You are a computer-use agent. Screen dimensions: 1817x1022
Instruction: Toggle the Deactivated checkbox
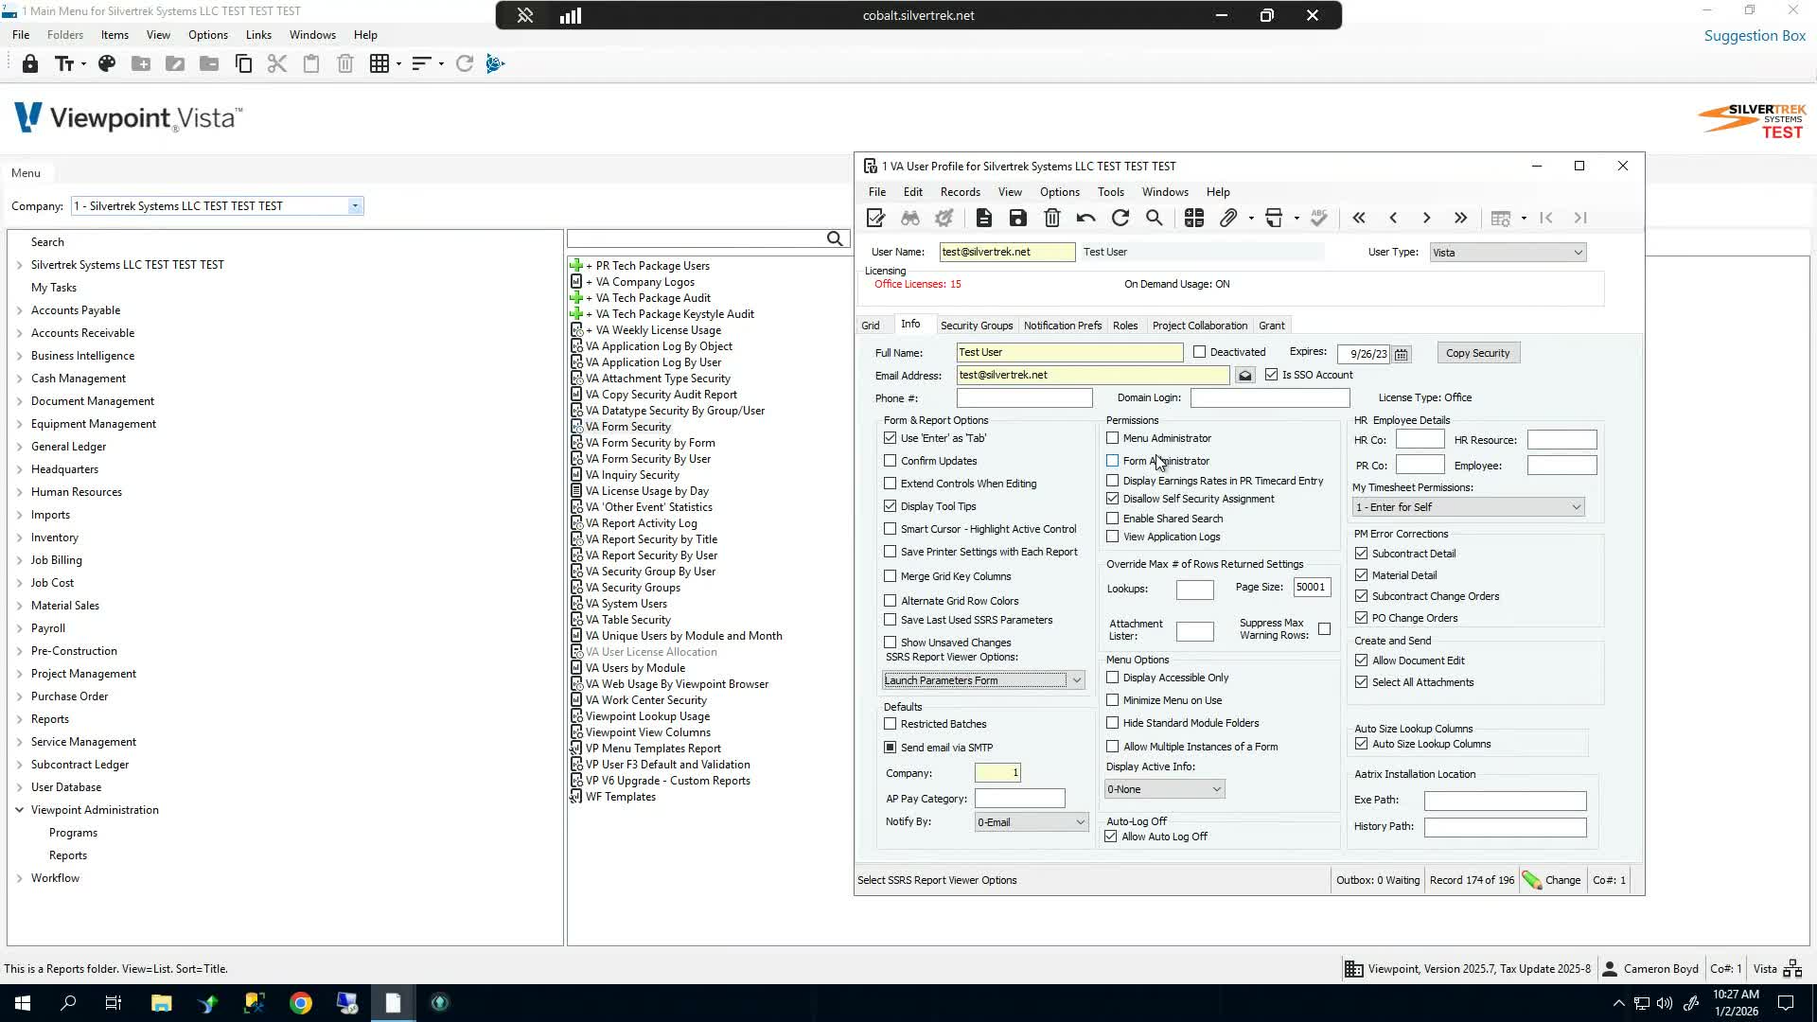click(x=1200, y=352)
